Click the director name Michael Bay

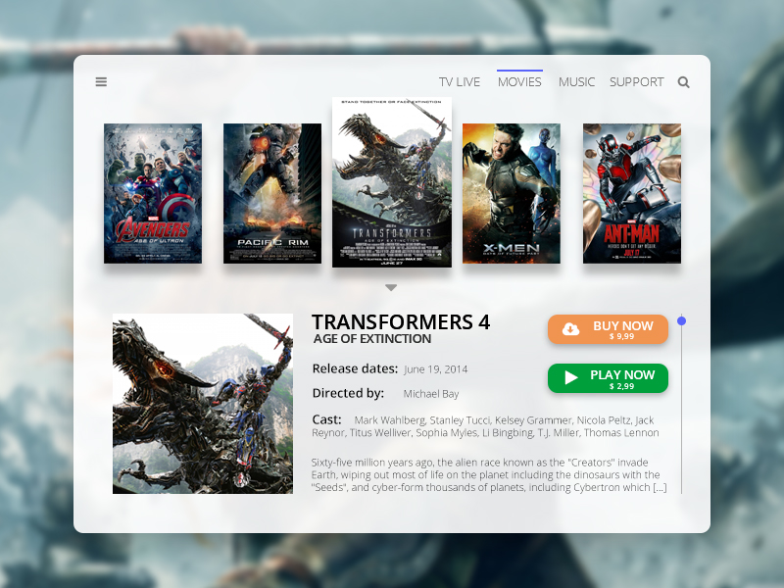coord(431,394)
